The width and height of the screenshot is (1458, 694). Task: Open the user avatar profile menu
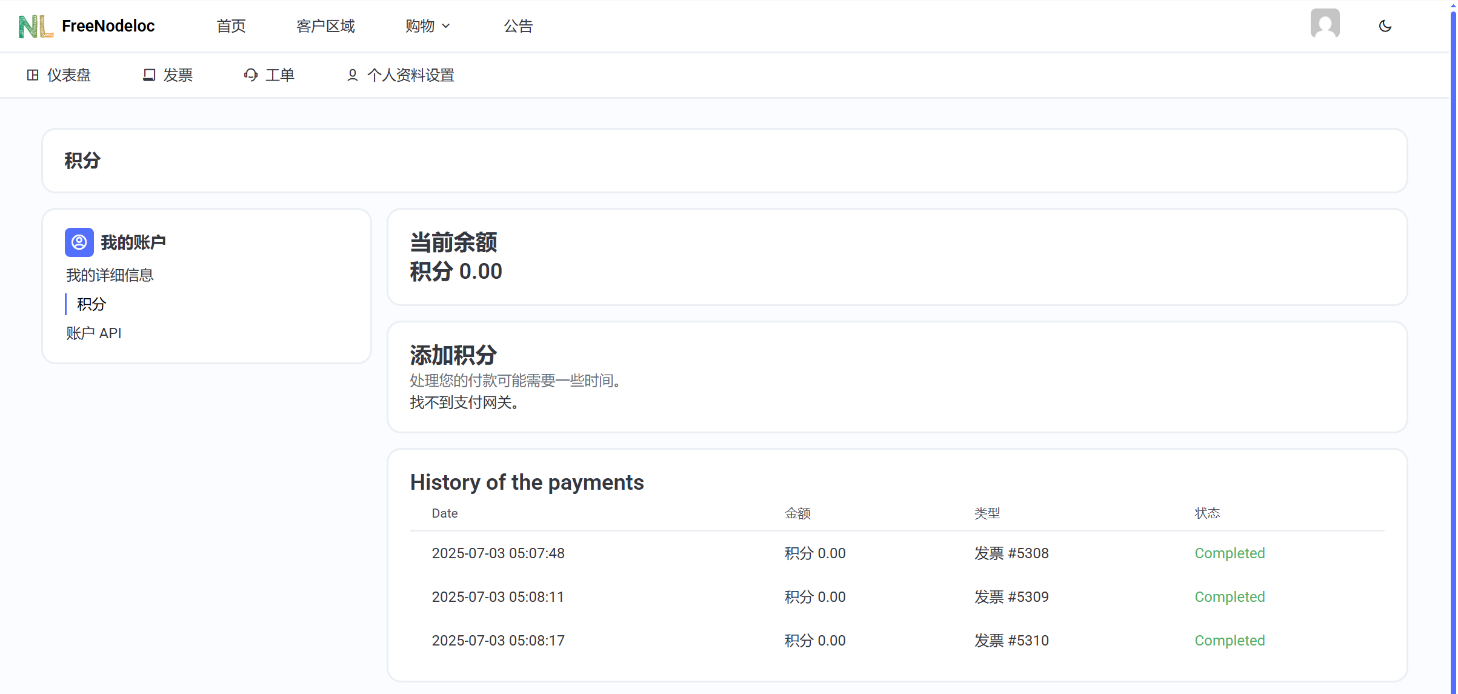[1325, 24]
